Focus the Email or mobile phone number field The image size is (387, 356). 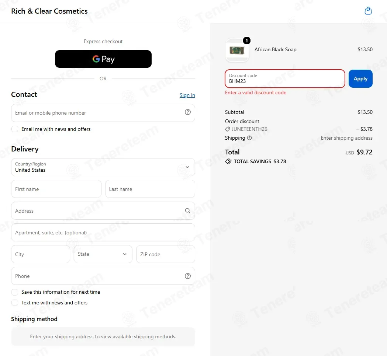pos(103,113)
